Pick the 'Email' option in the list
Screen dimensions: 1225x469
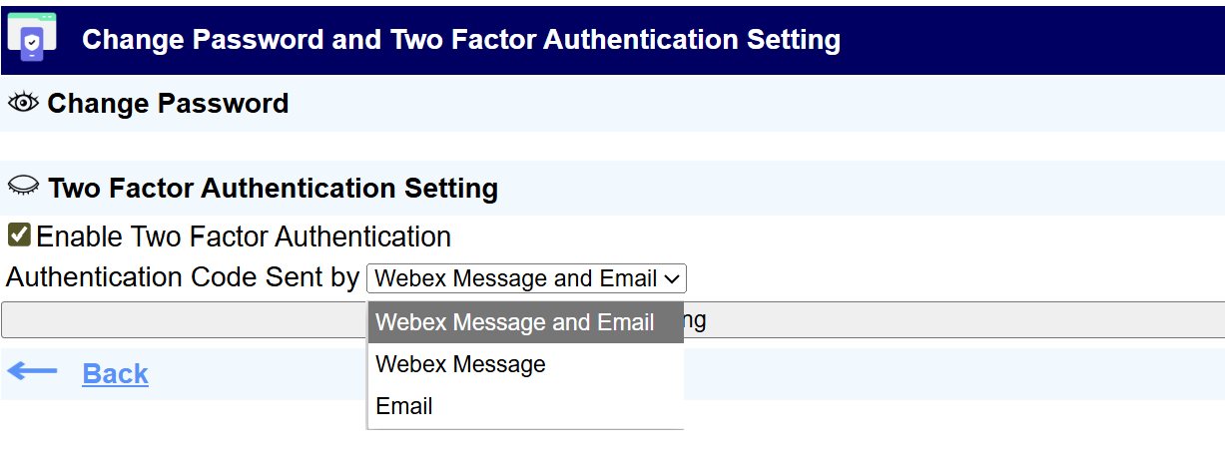click(x=404, y=407)
